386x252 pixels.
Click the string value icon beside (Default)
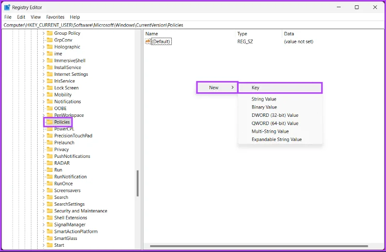coord(148,41)
